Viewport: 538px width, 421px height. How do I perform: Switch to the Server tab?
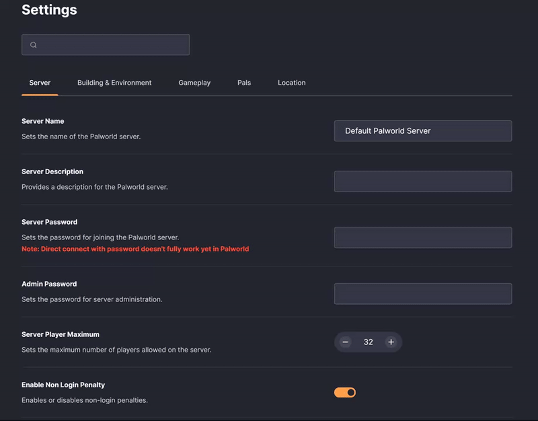40,83
